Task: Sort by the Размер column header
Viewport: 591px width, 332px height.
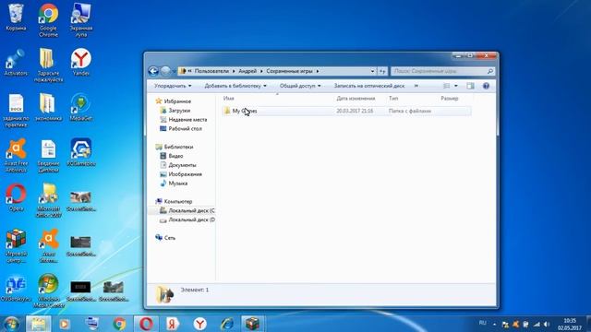Action: pyautogui.click(x=450, y=99)
